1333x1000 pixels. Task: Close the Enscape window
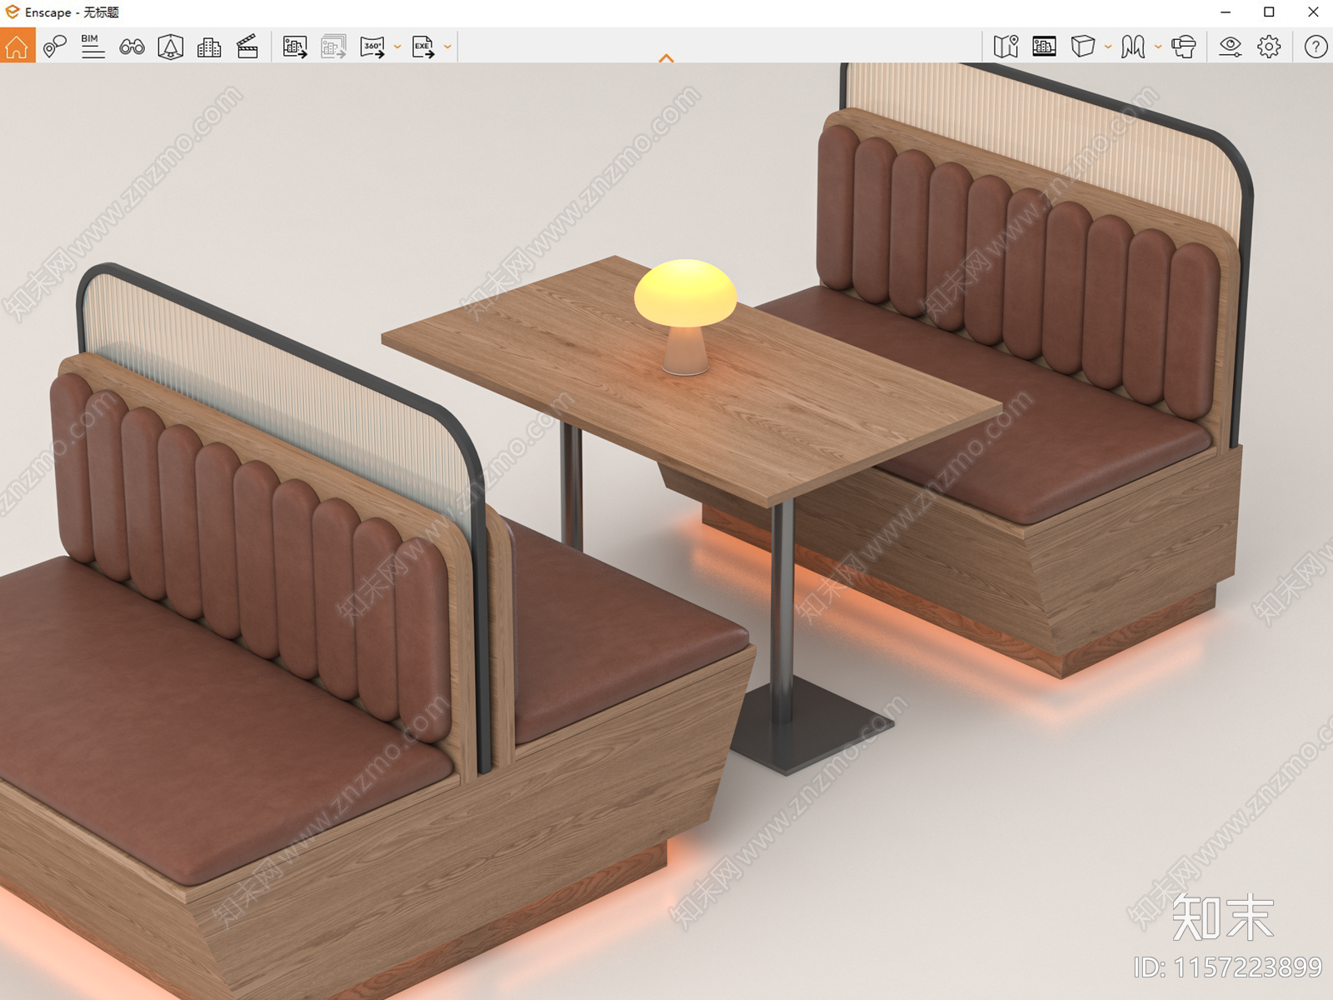[1313, 12]
